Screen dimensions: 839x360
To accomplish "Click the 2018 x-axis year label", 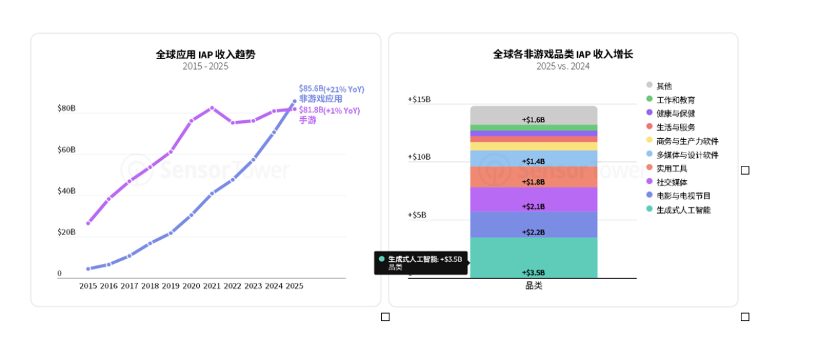I will click(x=150, y=286).
